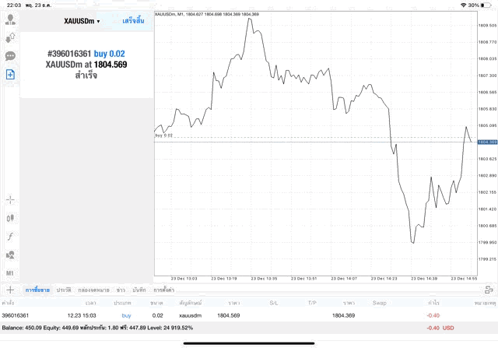The image size is (498, 348).
Task: Switch to the การซื้อขาย trade tab
Action: tap(37, 290)
